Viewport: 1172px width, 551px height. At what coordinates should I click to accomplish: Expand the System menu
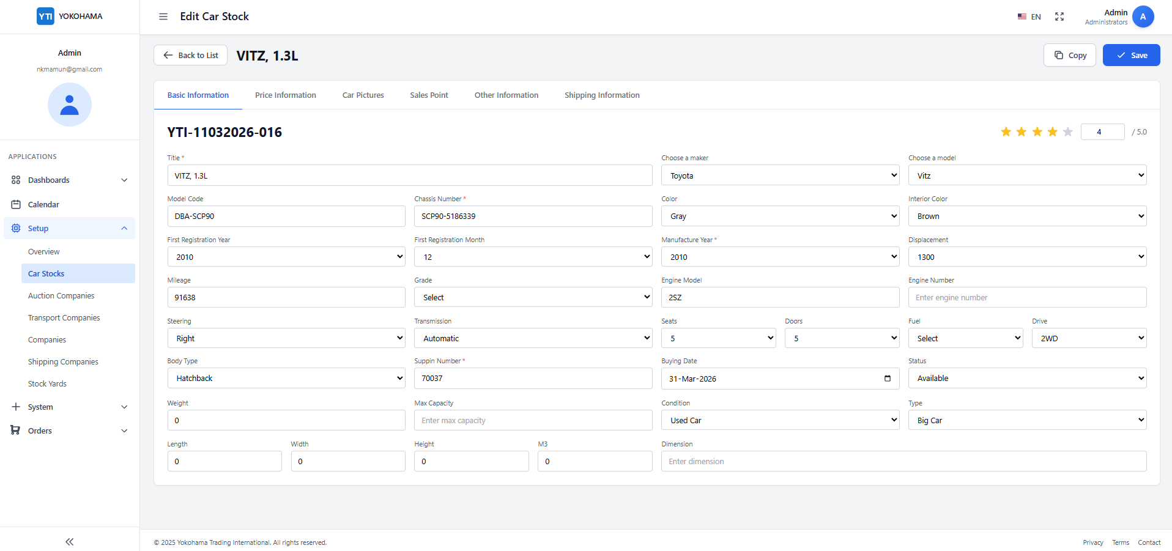click(x=124, y=407)
